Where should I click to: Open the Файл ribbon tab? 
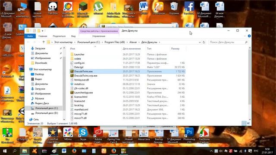(30, 36)
